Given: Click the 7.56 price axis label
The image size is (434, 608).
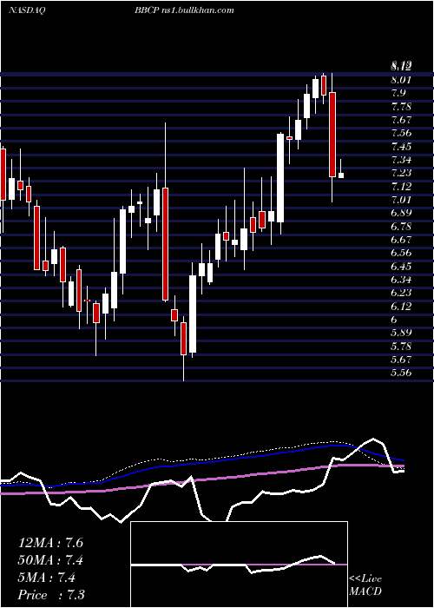Looking at the screenshot, I should 401,133.
